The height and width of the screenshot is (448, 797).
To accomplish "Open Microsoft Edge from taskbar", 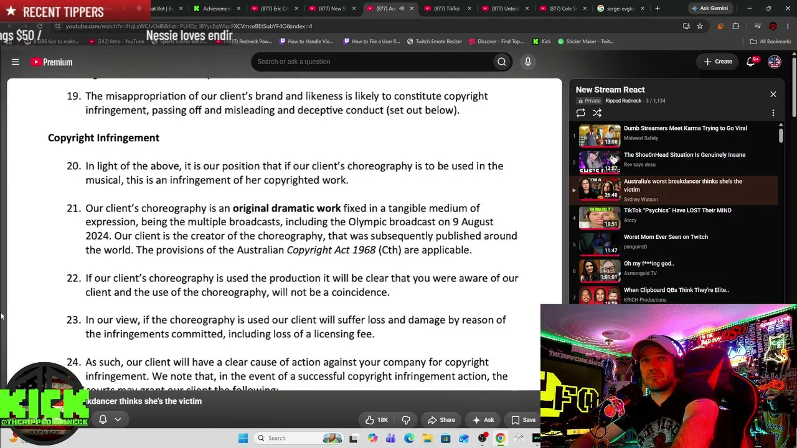I will [x=409, y=438].
